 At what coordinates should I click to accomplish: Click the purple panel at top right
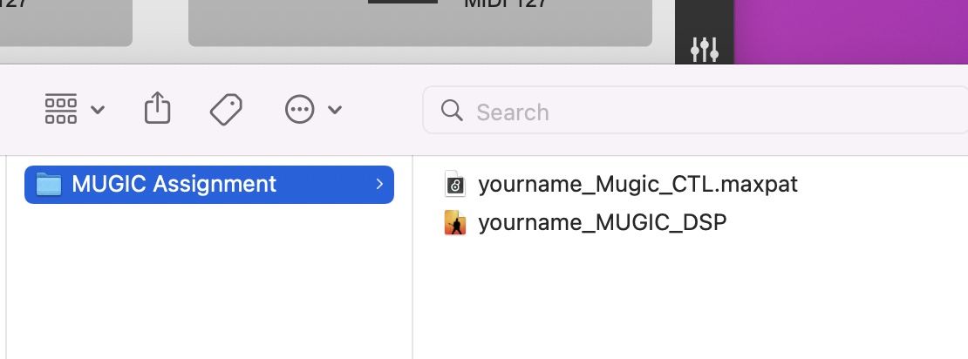(x=850, y=31)
